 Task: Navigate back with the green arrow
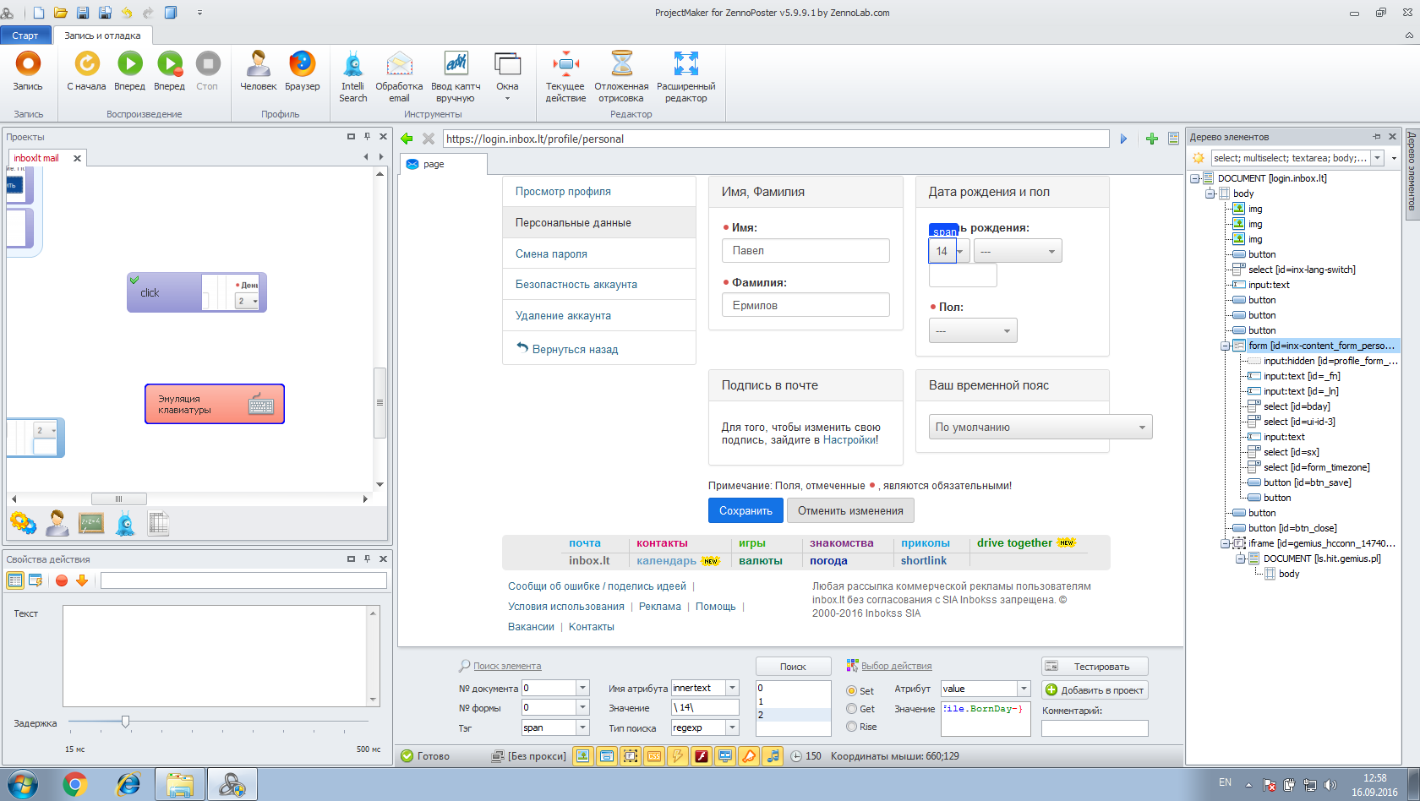[407, 139]
